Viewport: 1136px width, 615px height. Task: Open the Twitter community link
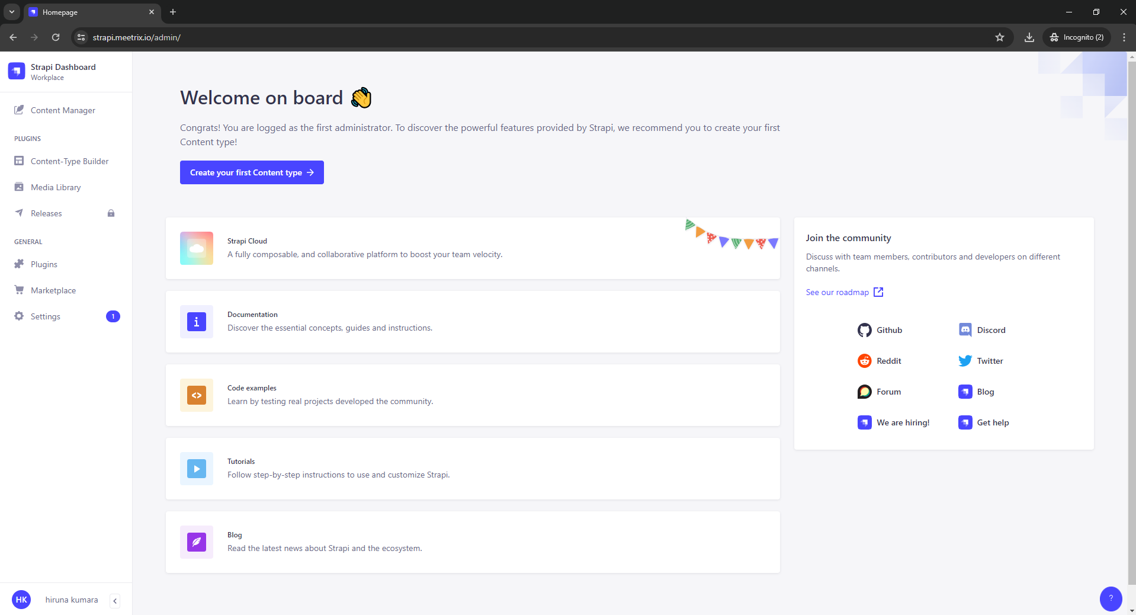tap(981, 361)
